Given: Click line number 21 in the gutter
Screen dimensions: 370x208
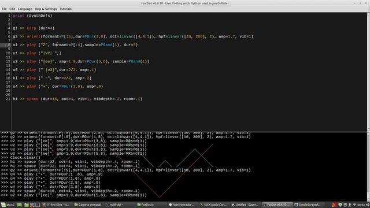Looking at the screenshot, I should click(x=8, y=99).
